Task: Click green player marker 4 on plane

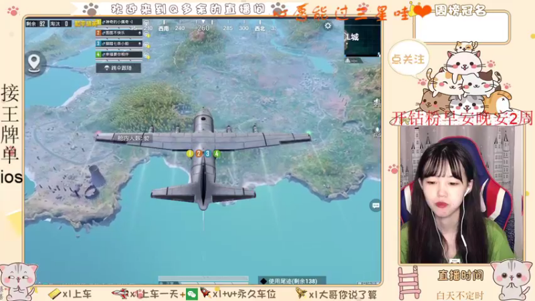Action: (216, 154)
